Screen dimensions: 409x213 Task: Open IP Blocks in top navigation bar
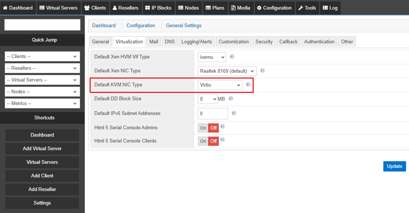click(x=158, y=8)
